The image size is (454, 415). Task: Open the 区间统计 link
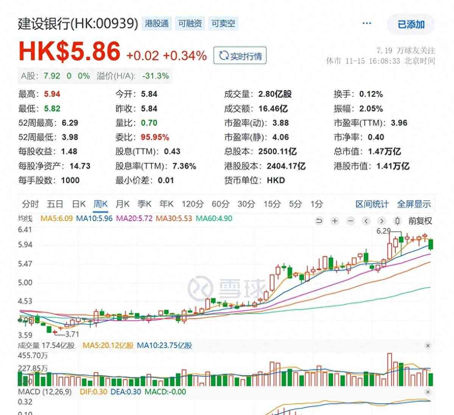372,204
